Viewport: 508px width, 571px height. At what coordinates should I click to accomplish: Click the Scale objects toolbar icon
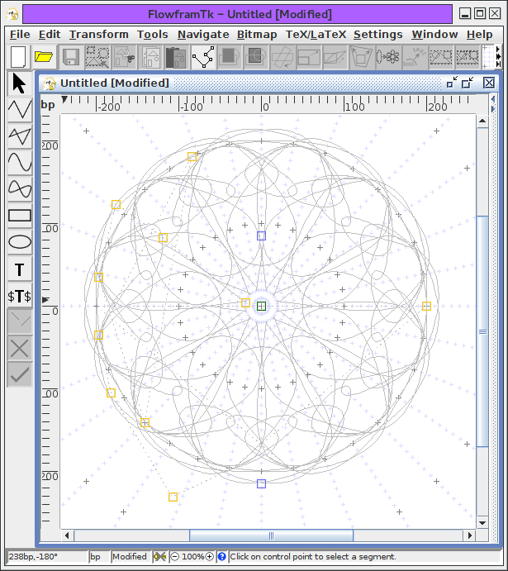[309, 57]
